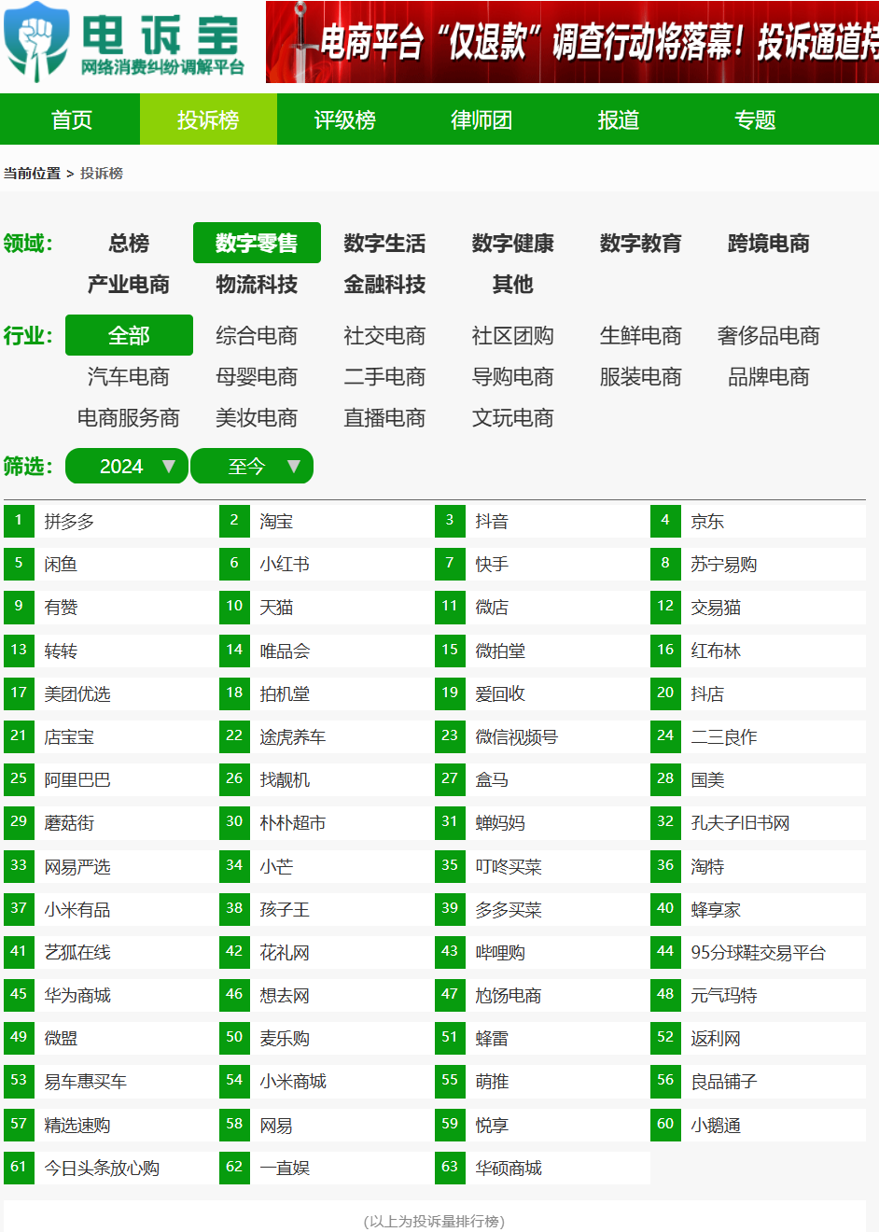Open the 报道 navigation tab
The image size is (879, 1232).
(x=619, y=119)
